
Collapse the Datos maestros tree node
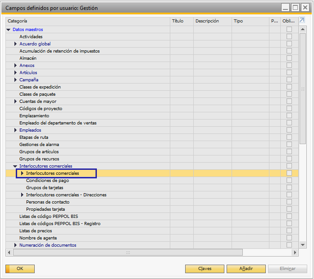click(x=9, y=30)
